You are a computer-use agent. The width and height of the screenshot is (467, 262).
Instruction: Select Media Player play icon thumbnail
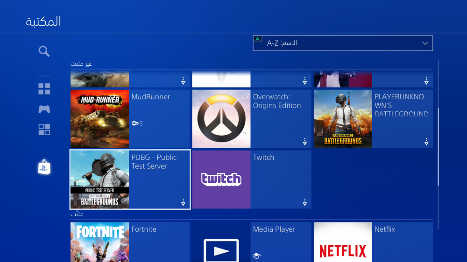[221, 242]
